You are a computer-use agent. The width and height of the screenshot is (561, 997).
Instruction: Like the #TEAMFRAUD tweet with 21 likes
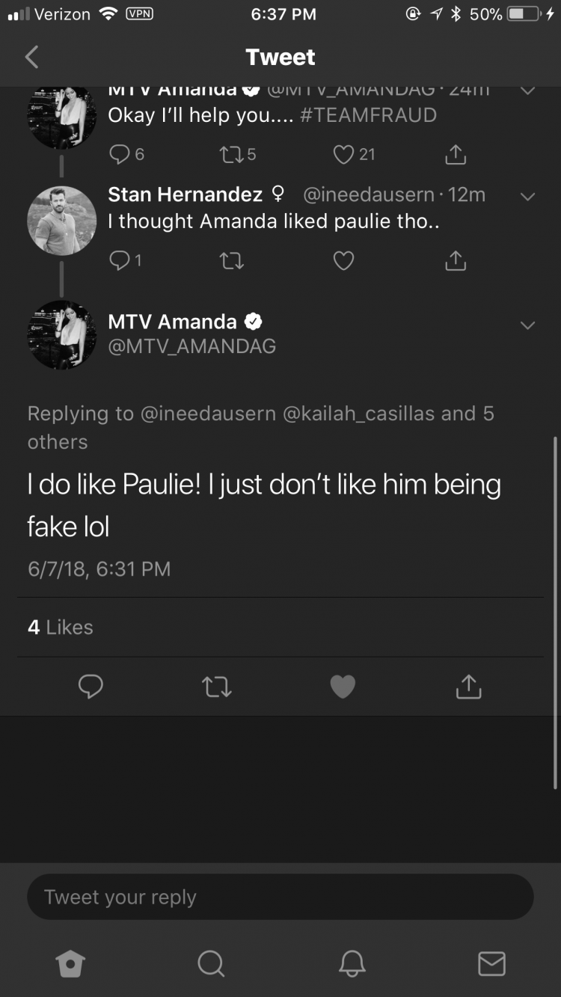pos(354,154)
